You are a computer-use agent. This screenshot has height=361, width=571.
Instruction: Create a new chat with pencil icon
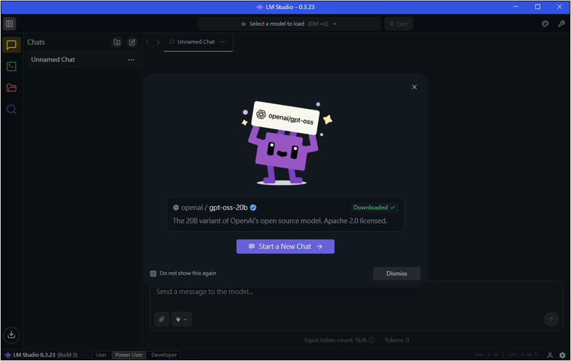click(132, 42)
